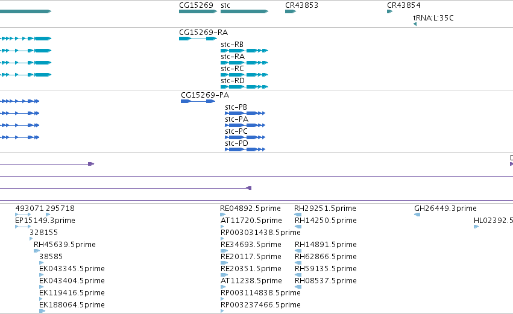Select the CR43853 gene glyph
The width and height of the screenshot is (513, 314).
pyautogui.click(x=291, y=11)
